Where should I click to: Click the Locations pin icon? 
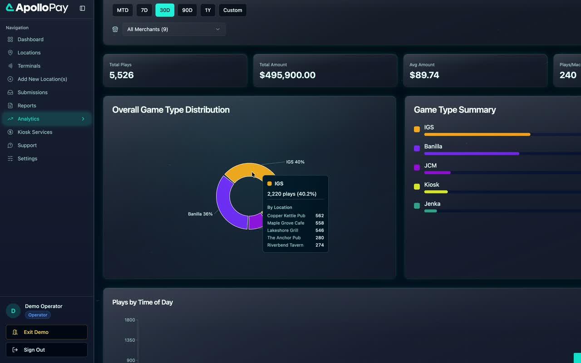(x=10, y=53)
